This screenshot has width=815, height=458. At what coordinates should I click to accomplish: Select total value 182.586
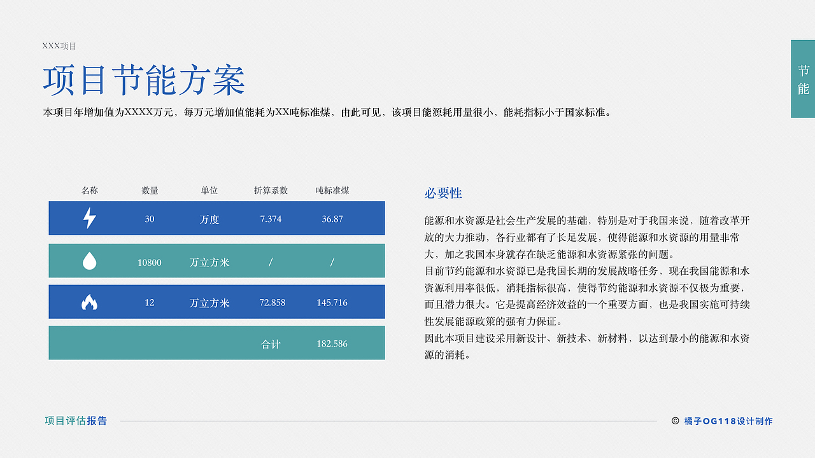pos(332,343)
